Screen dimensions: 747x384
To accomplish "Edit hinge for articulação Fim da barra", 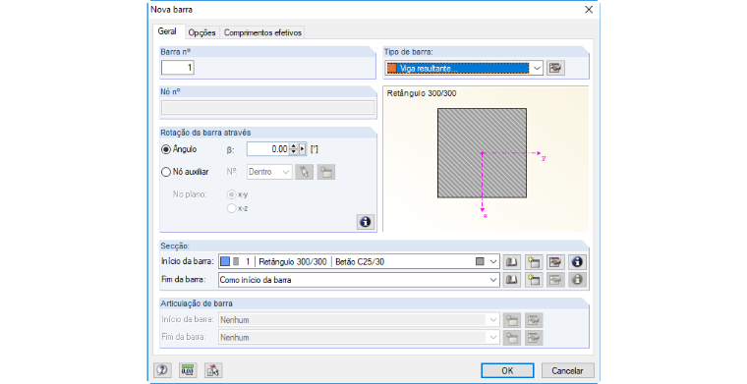I will pyautogui.click(x=534, y=338).
